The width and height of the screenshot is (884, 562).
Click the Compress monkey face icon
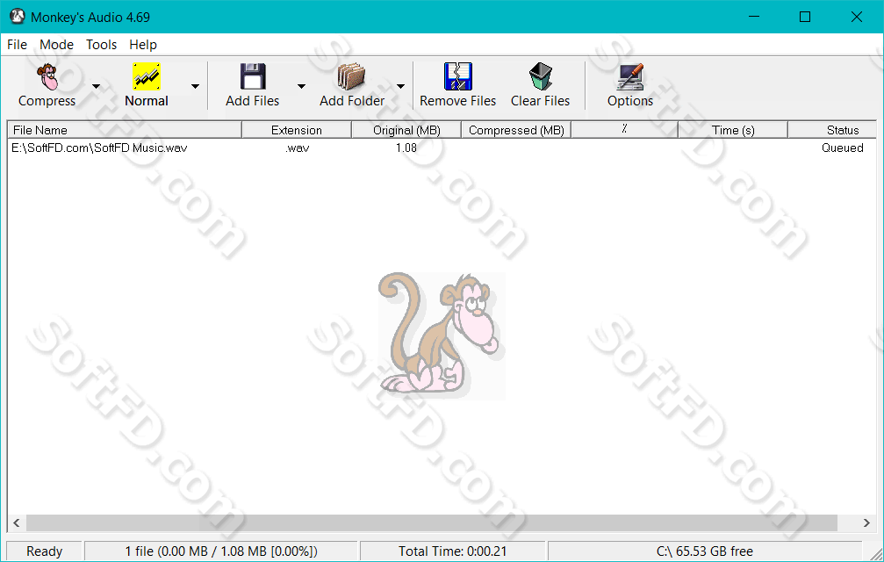pos(47,76)
